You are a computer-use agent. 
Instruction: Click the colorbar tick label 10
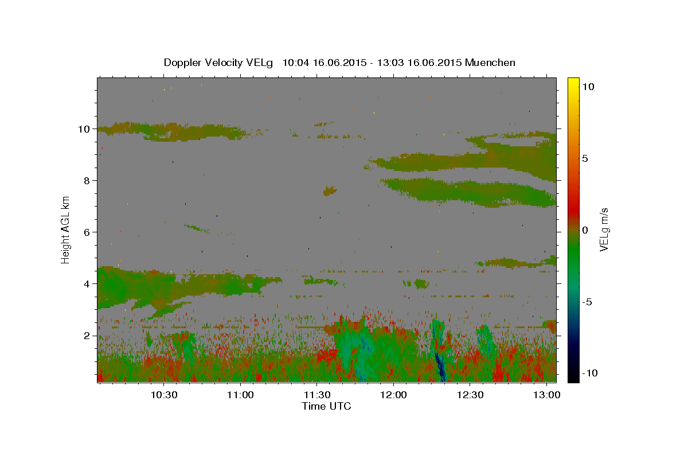click(x=588, y=86)
